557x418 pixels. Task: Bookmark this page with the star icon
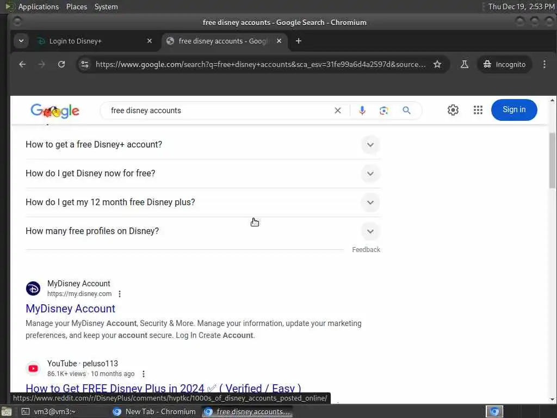pos(437,64)
